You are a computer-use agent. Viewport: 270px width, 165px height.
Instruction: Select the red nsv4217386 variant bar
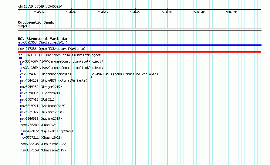140,52
